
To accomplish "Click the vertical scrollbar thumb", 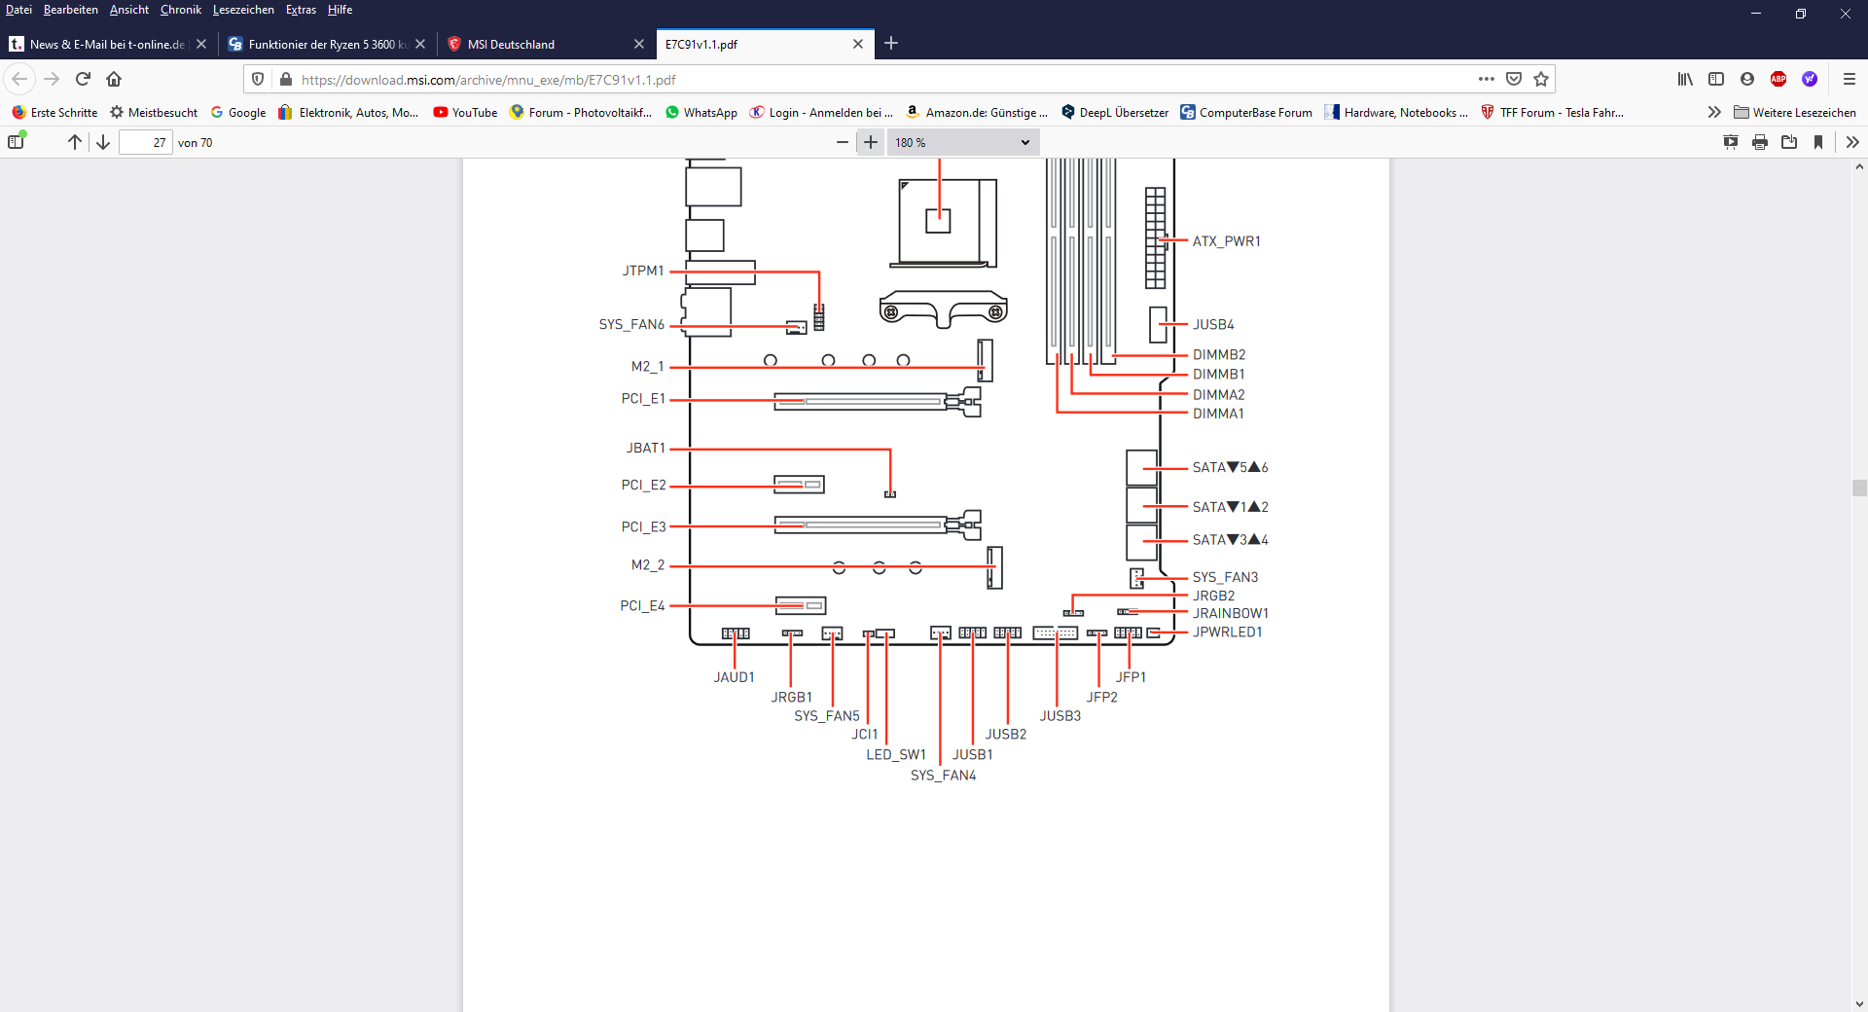I will tap(1859, 488).
